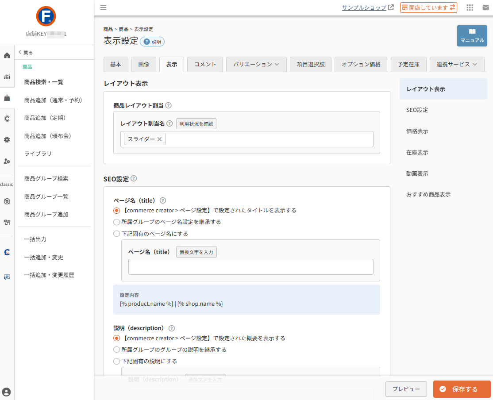The image size is (493, 400).
Task: Select 下記固有の説明にする option
Action: 117,362
